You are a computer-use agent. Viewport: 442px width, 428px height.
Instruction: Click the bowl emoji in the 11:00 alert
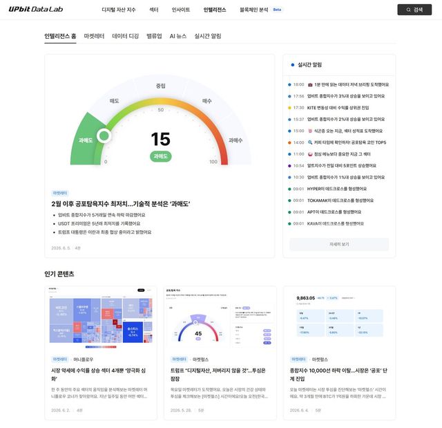point(310,154)
